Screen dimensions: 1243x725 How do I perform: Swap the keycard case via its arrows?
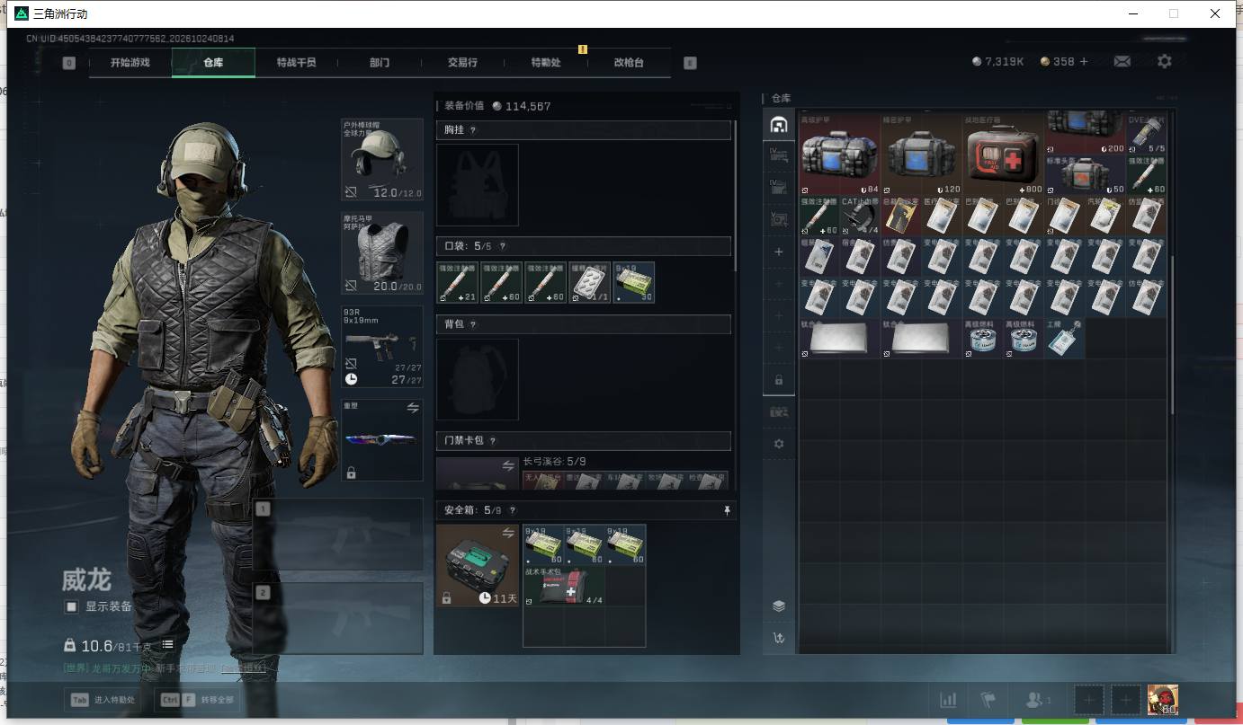click(x=508, y=465)
